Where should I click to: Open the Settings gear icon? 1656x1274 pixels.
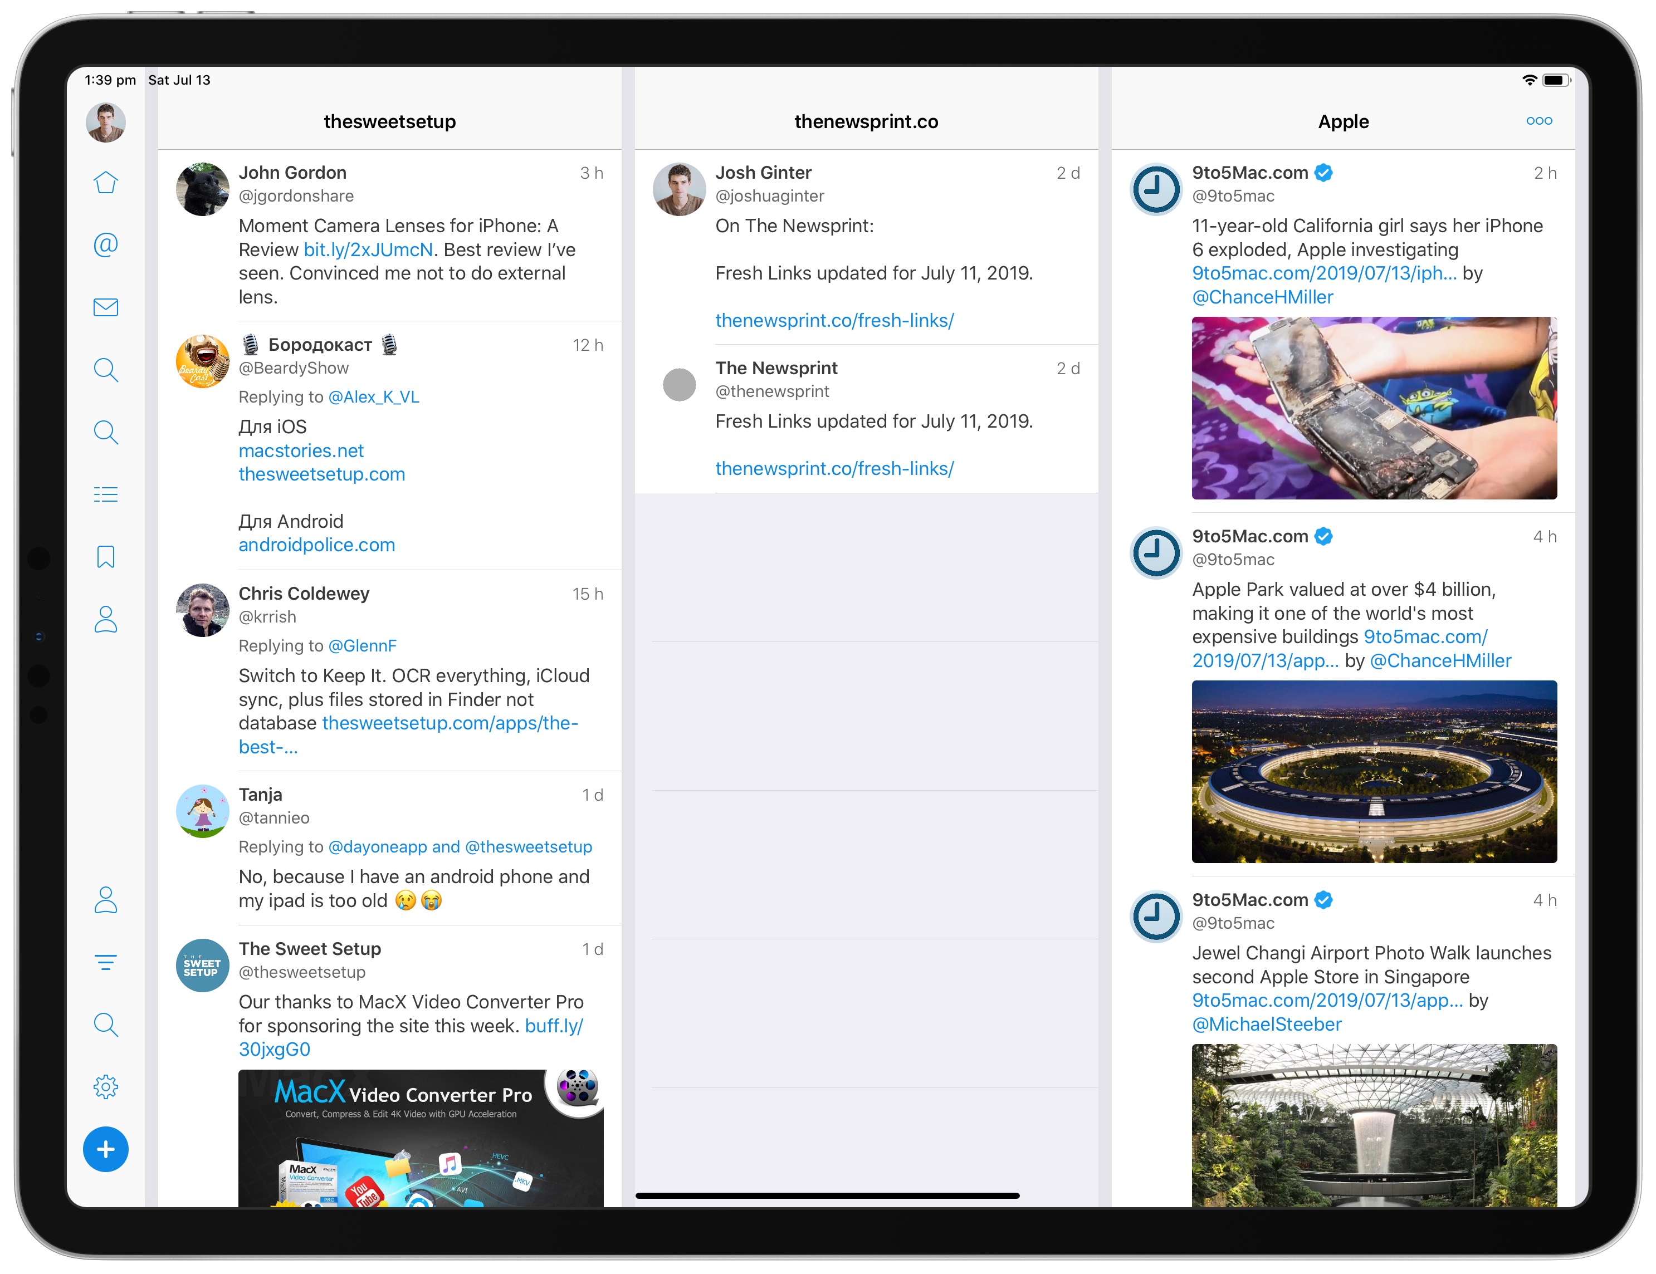[105, 1087]
